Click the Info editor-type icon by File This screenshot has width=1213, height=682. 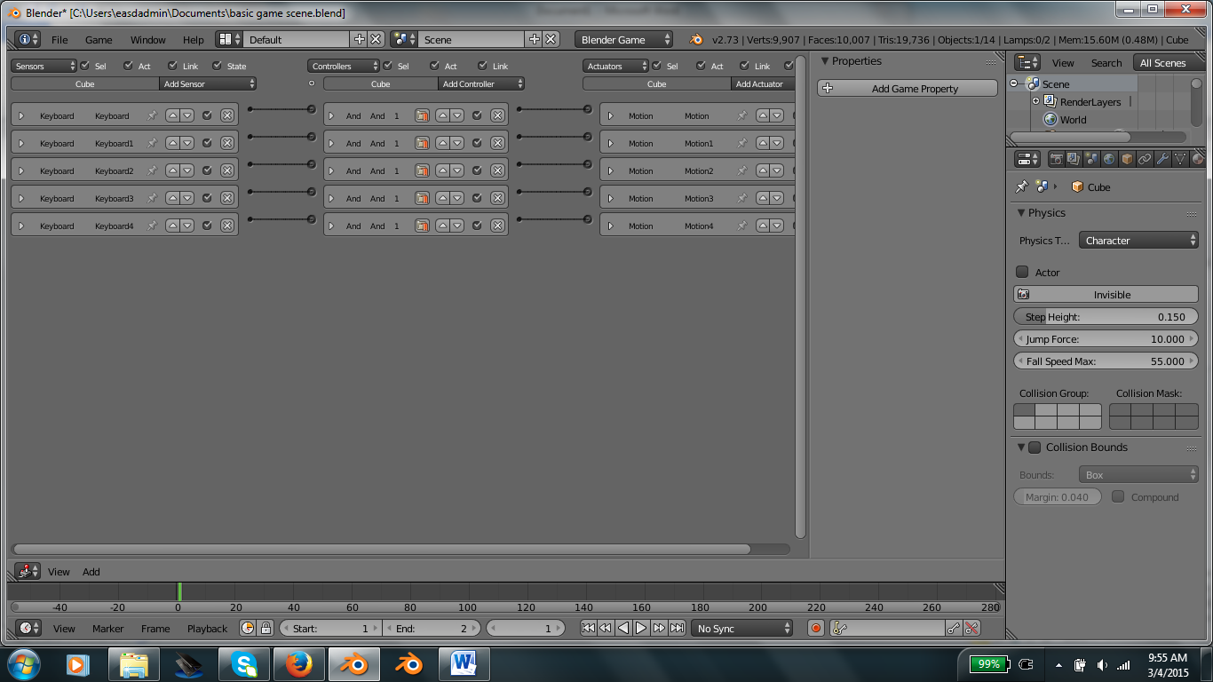coord(28,39)
